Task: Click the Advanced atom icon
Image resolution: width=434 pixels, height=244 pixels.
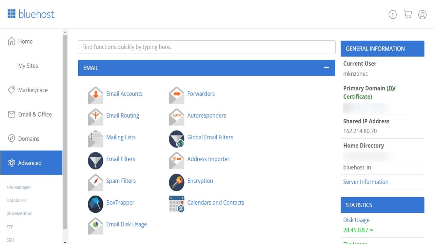Action: (x=12, y=163)
